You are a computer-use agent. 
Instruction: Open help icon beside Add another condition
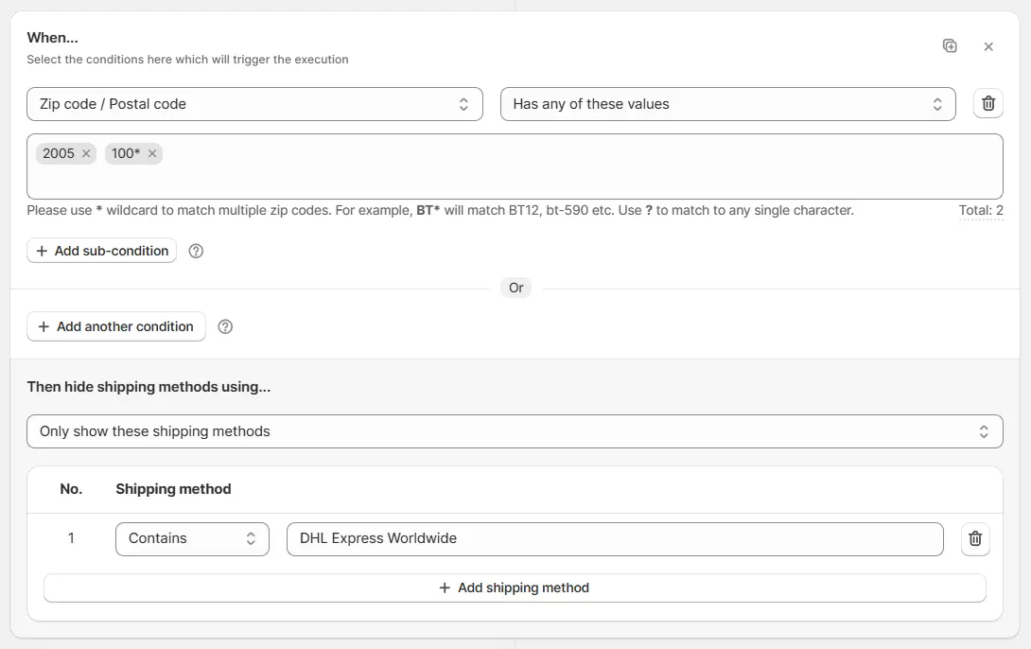click(225, 326)
